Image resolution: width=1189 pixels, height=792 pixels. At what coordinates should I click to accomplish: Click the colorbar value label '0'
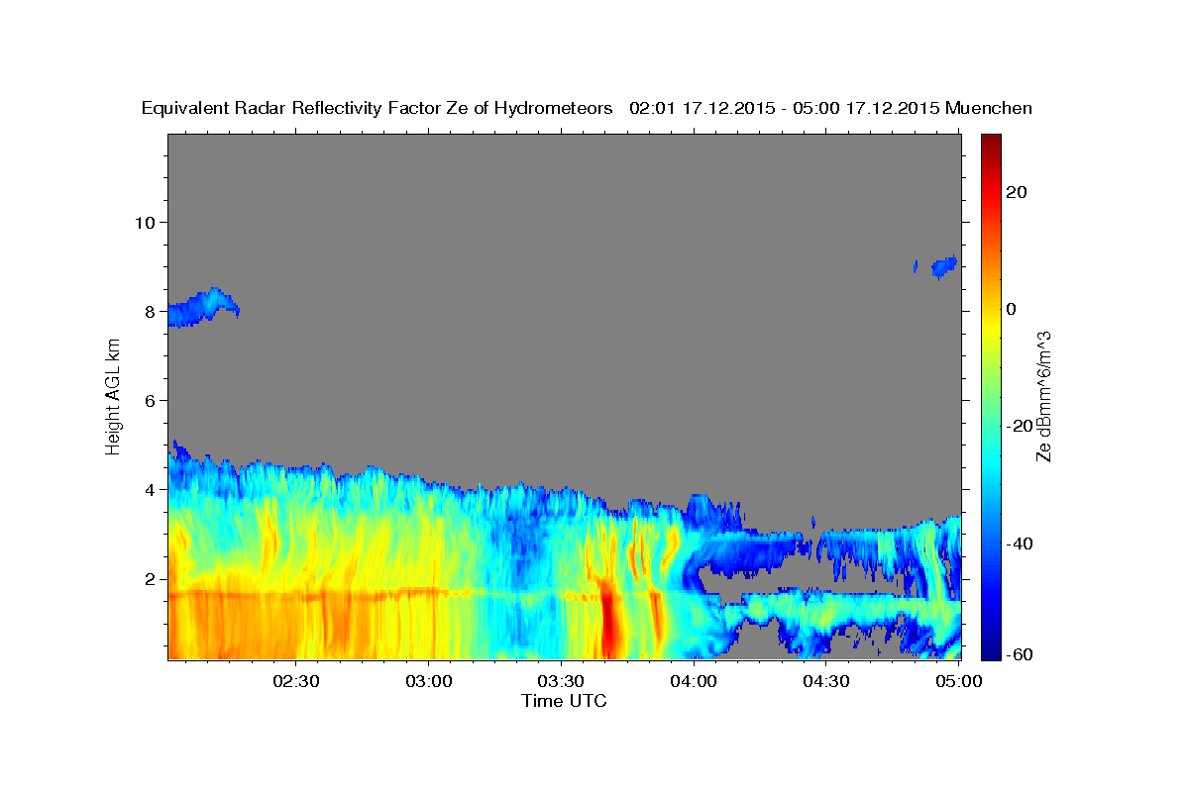click(x=1011, y=309)
